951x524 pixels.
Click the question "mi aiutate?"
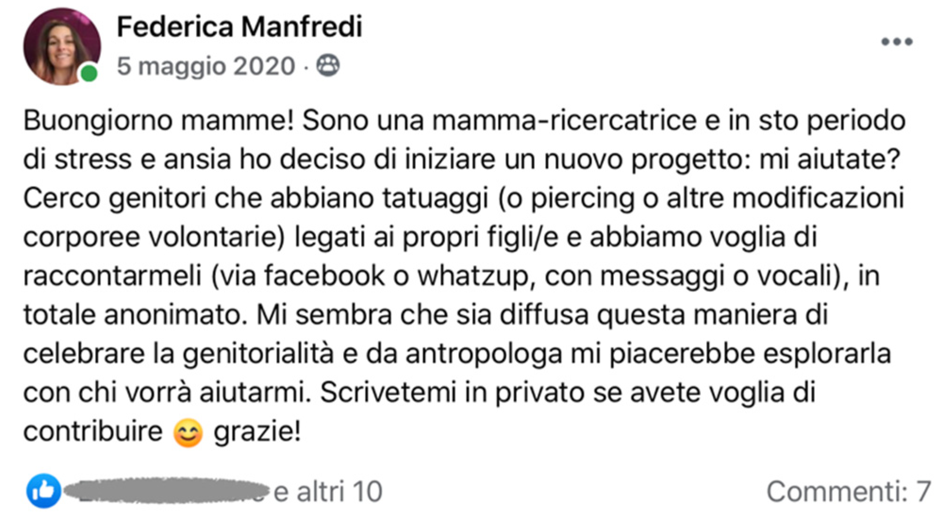tap(829, 159)
